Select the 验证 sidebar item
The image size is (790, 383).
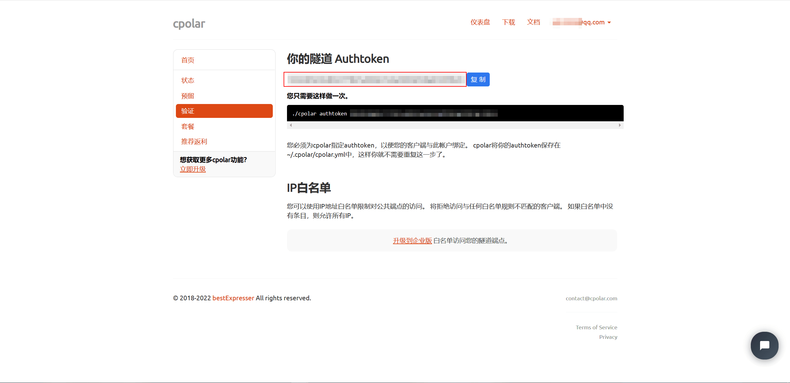(224, 111)
